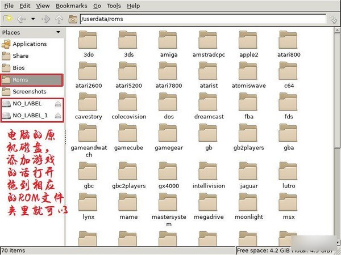Go up to the parent folder
The width and height of the screenshot is (341, 255).
pyautogui.click(x=59, y=19)
